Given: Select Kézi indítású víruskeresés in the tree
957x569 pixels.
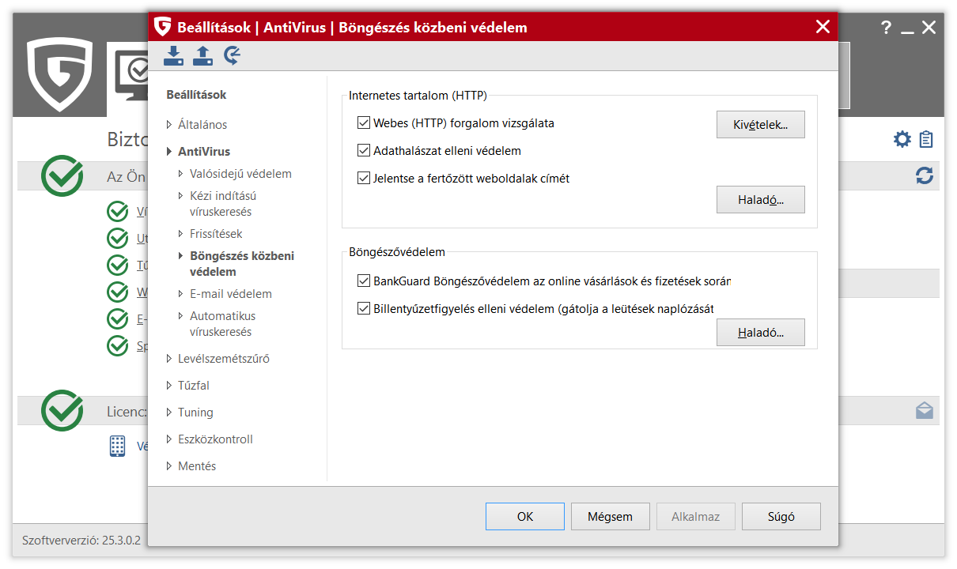Looking at the screenshot, I should coord(223,204).
